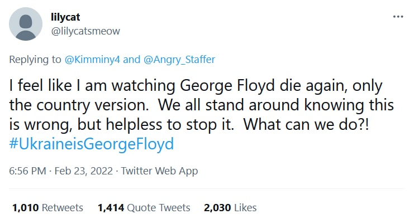Open the three-dot more options menu
The height and width of the screenshot is (219, 409).
(398, 17)
